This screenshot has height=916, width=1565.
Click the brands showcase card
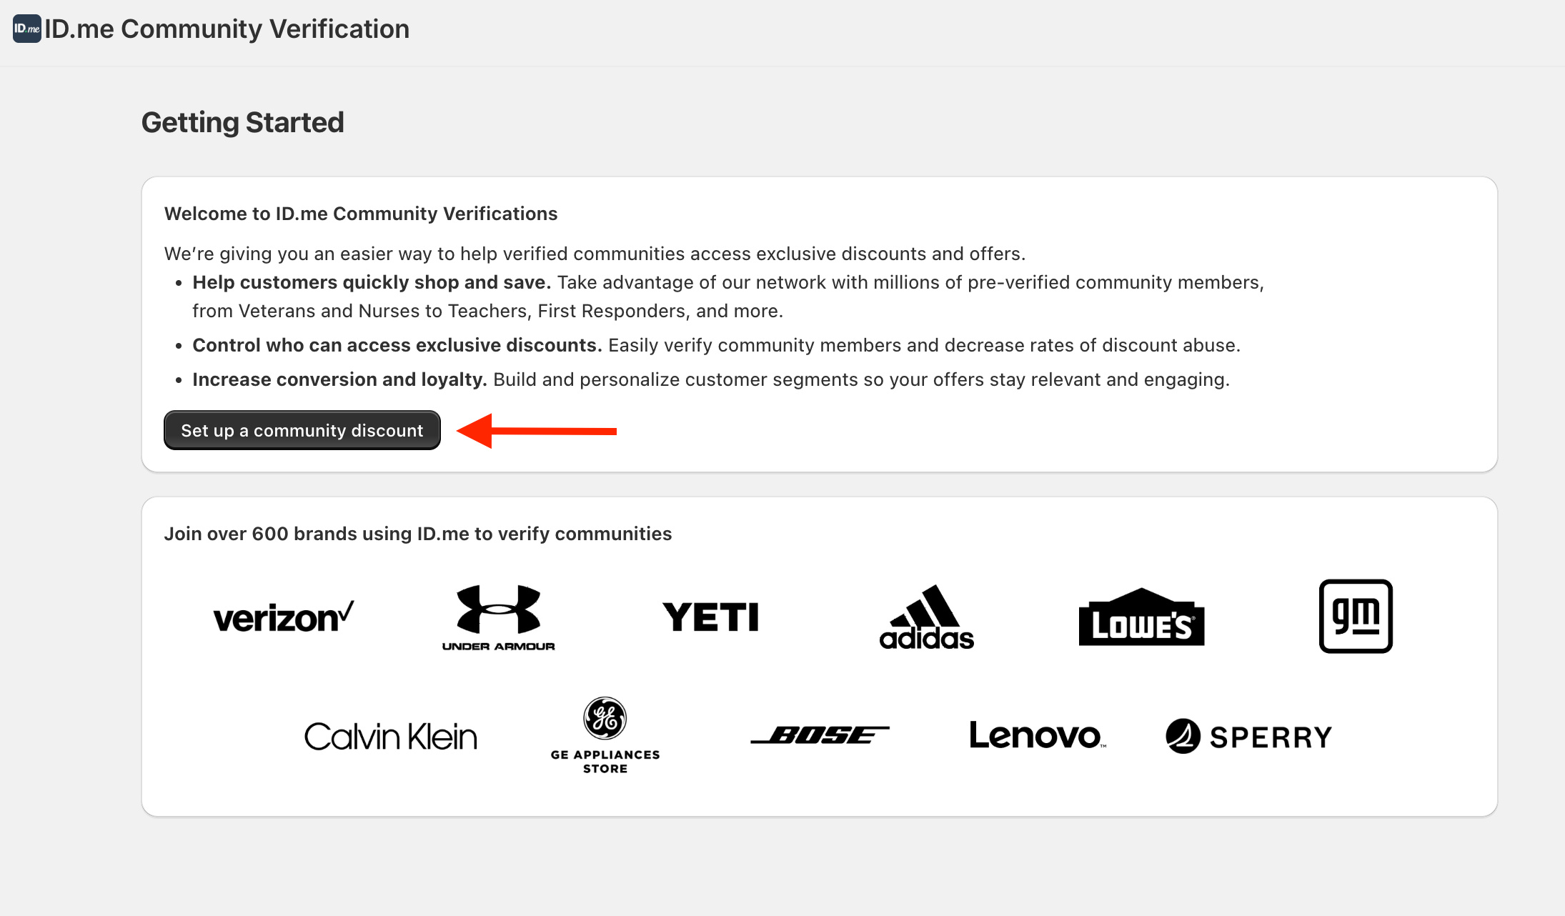coord(782,657)
